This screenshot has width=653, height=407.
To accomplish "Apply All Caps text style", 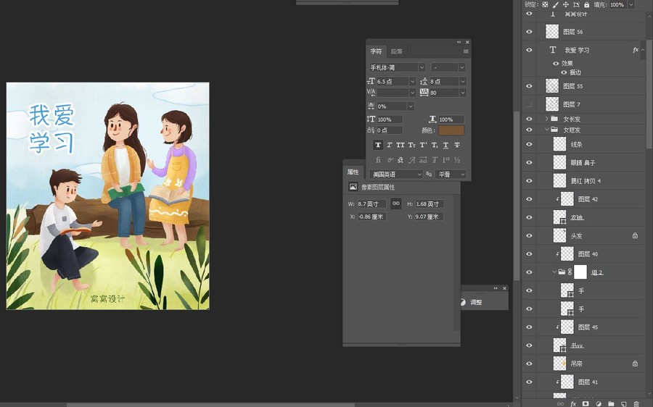I will click(x=401, y=145).
